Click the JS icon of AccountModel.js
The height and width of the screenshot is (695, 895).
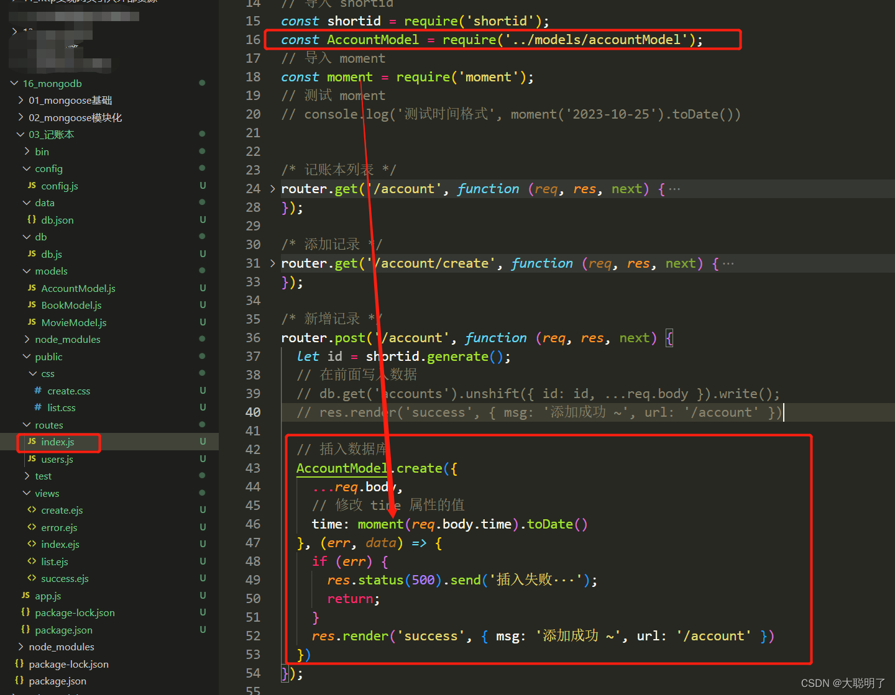click(x=32, y=288)
